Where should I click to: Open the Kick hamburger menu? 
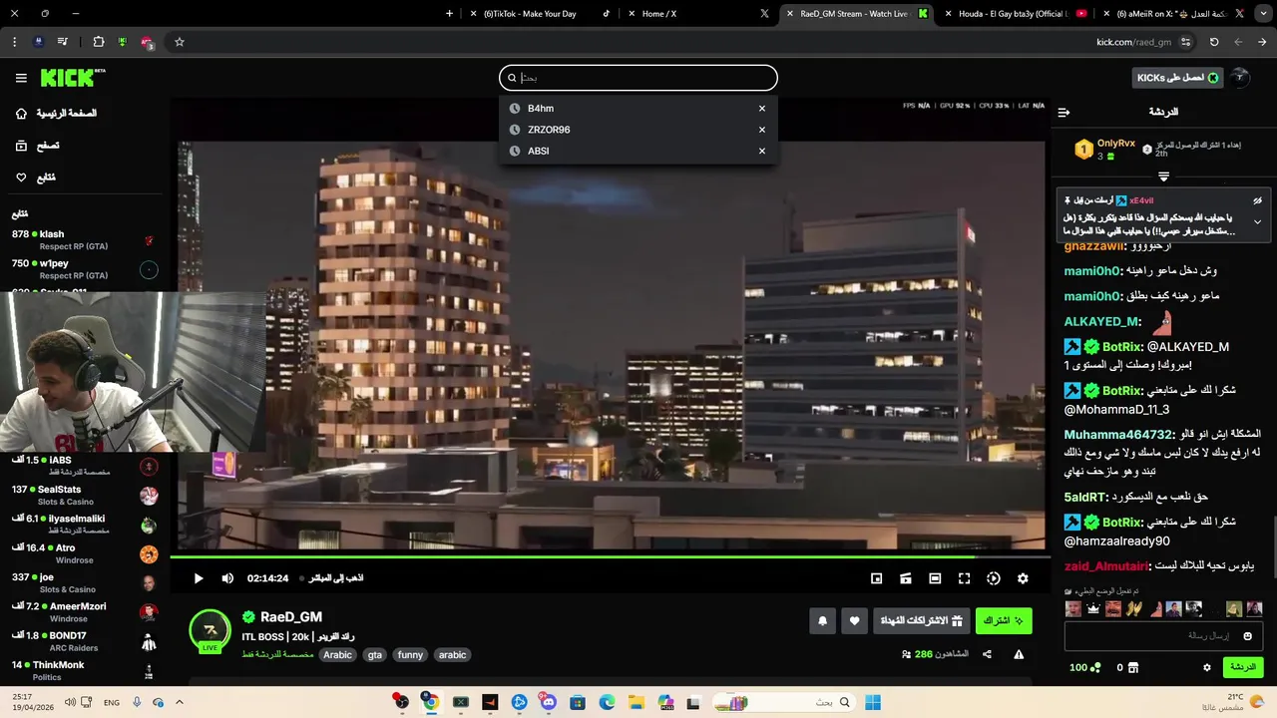pyautogui.click(x=21, y=78)
